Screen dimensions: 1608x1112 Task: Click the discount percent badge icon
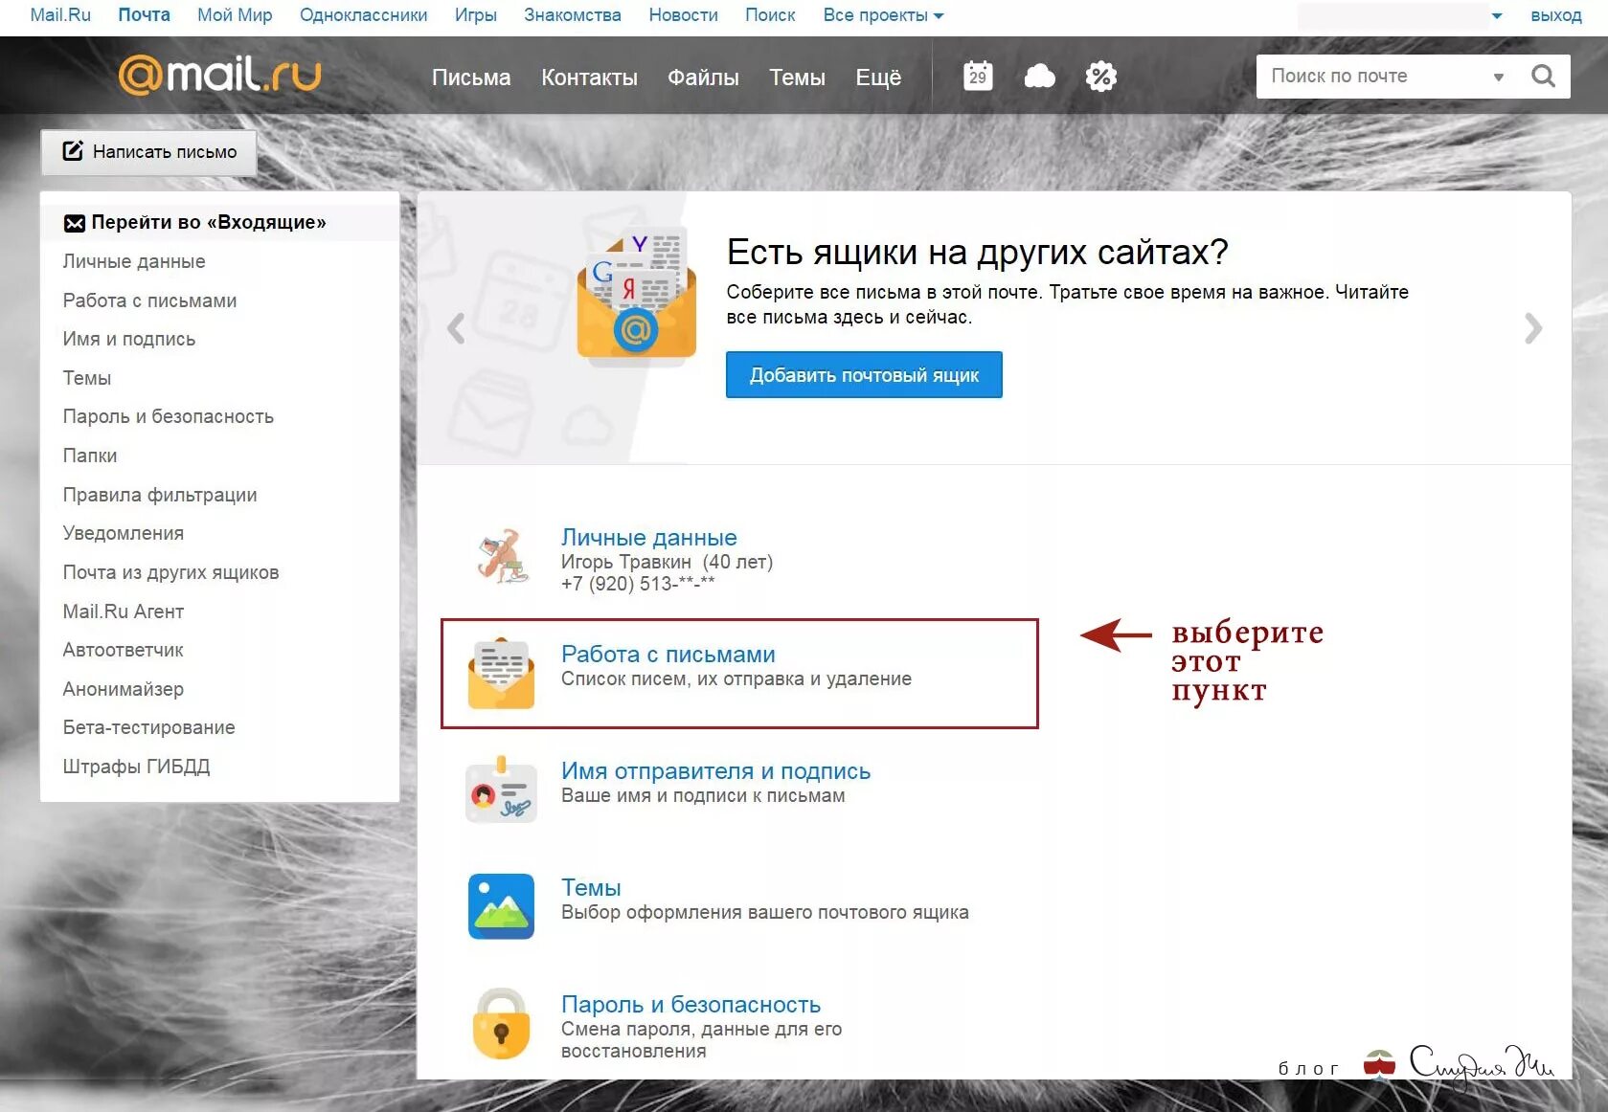tap(1101, 77)
